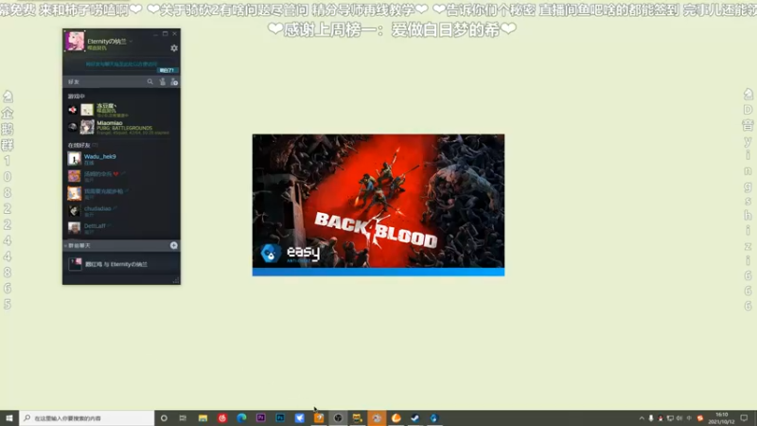
Task: Open the taskbar clock and date
Action: click(721, 418)
